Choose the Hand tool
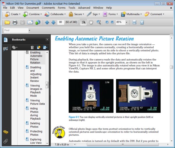175x148 pixels. coord(91,22)
